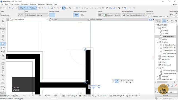This screenshot has height=100, width=178.
Task: Choose the Railing tool
Action: (x=3, y=59)
